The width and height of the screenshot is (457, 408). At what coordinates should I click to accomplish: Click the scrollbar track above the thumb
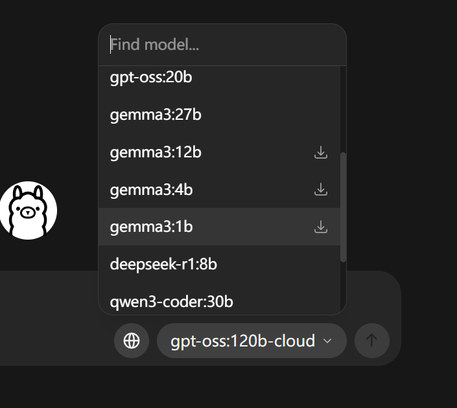(343, 110)
